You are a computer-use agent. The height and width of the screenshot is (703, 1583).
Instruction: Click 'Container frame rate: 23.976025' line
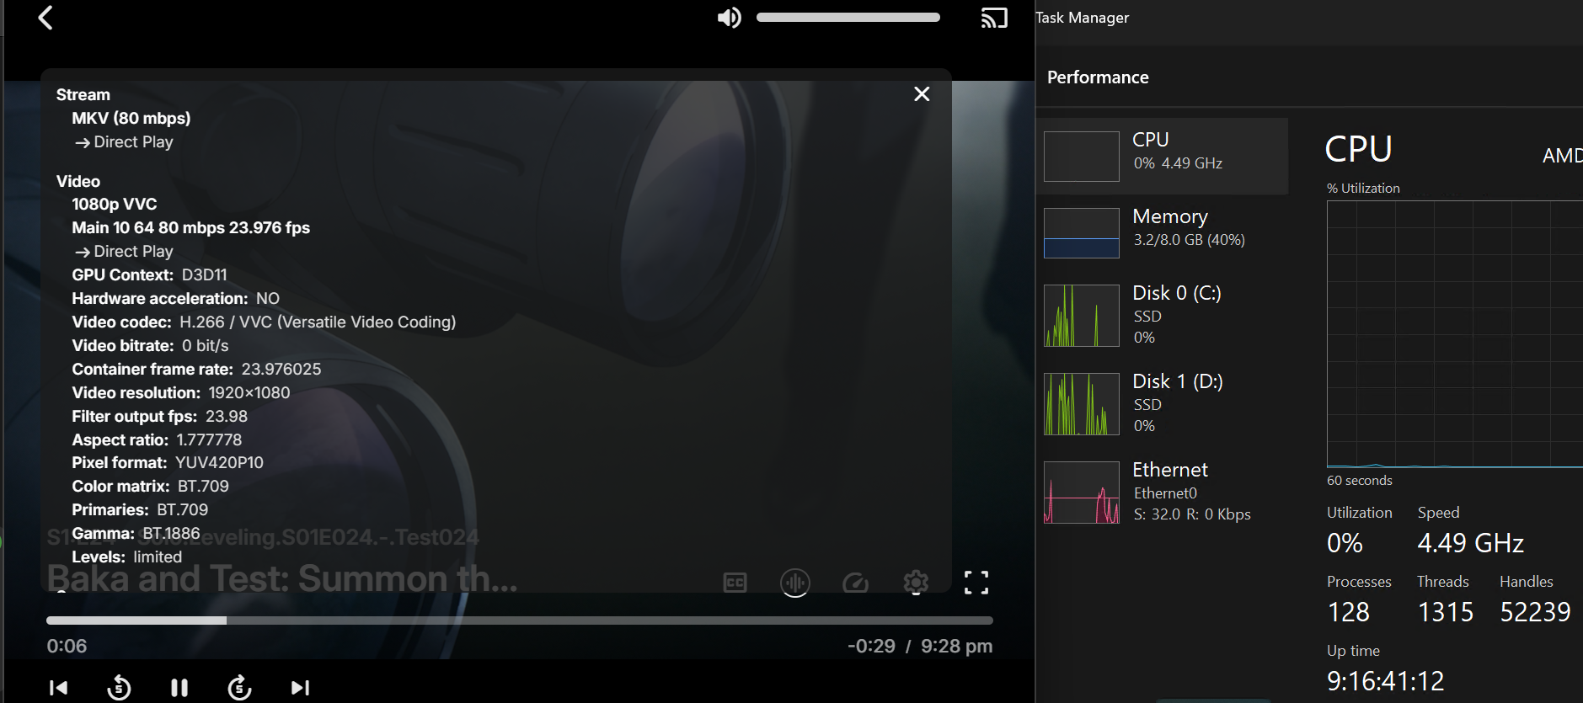click(x=196, y=370)
